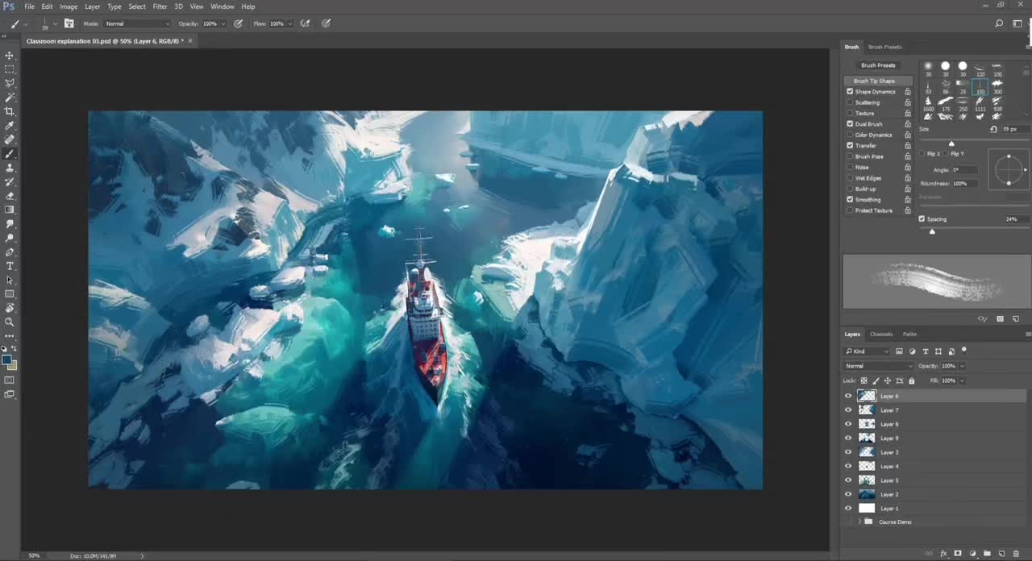Select the Hand tool

(x=10, y=308)
